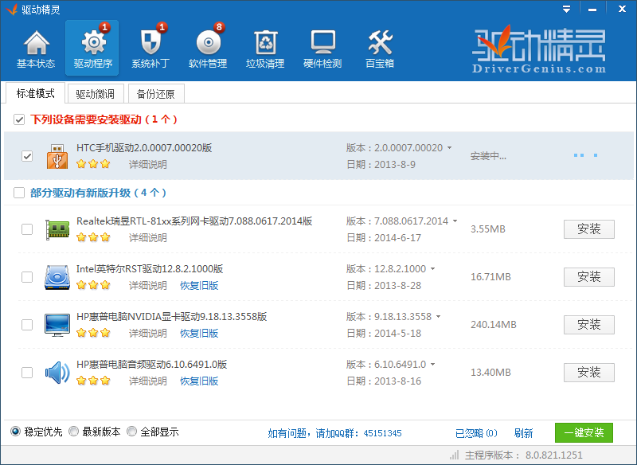Screen dimensions: 637x465
Task: Expand audio version 6.10.6491.0 dropdown
Action: click(432, 365)
